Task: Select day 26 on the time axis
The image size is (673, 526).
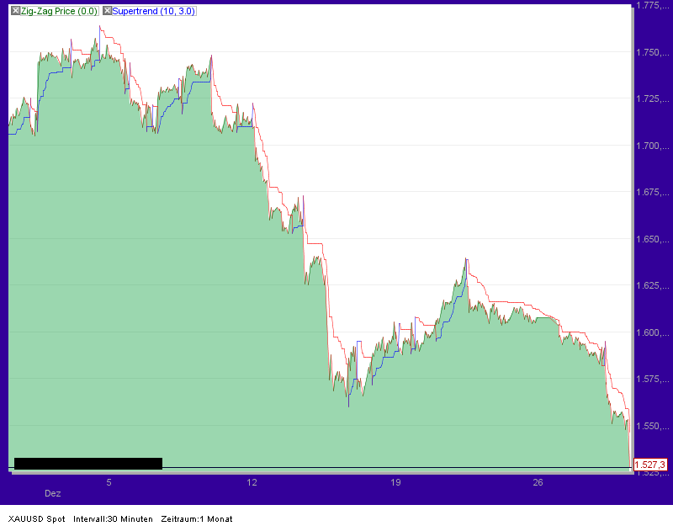Action: (x=539, y=483)
